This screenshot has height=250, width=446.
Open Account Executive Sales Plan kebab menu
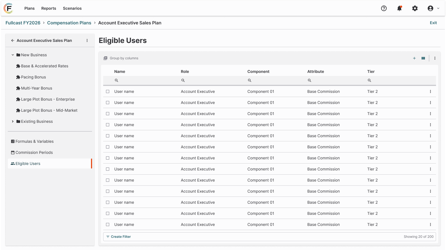pyautogui.click(x=87, y=40)
